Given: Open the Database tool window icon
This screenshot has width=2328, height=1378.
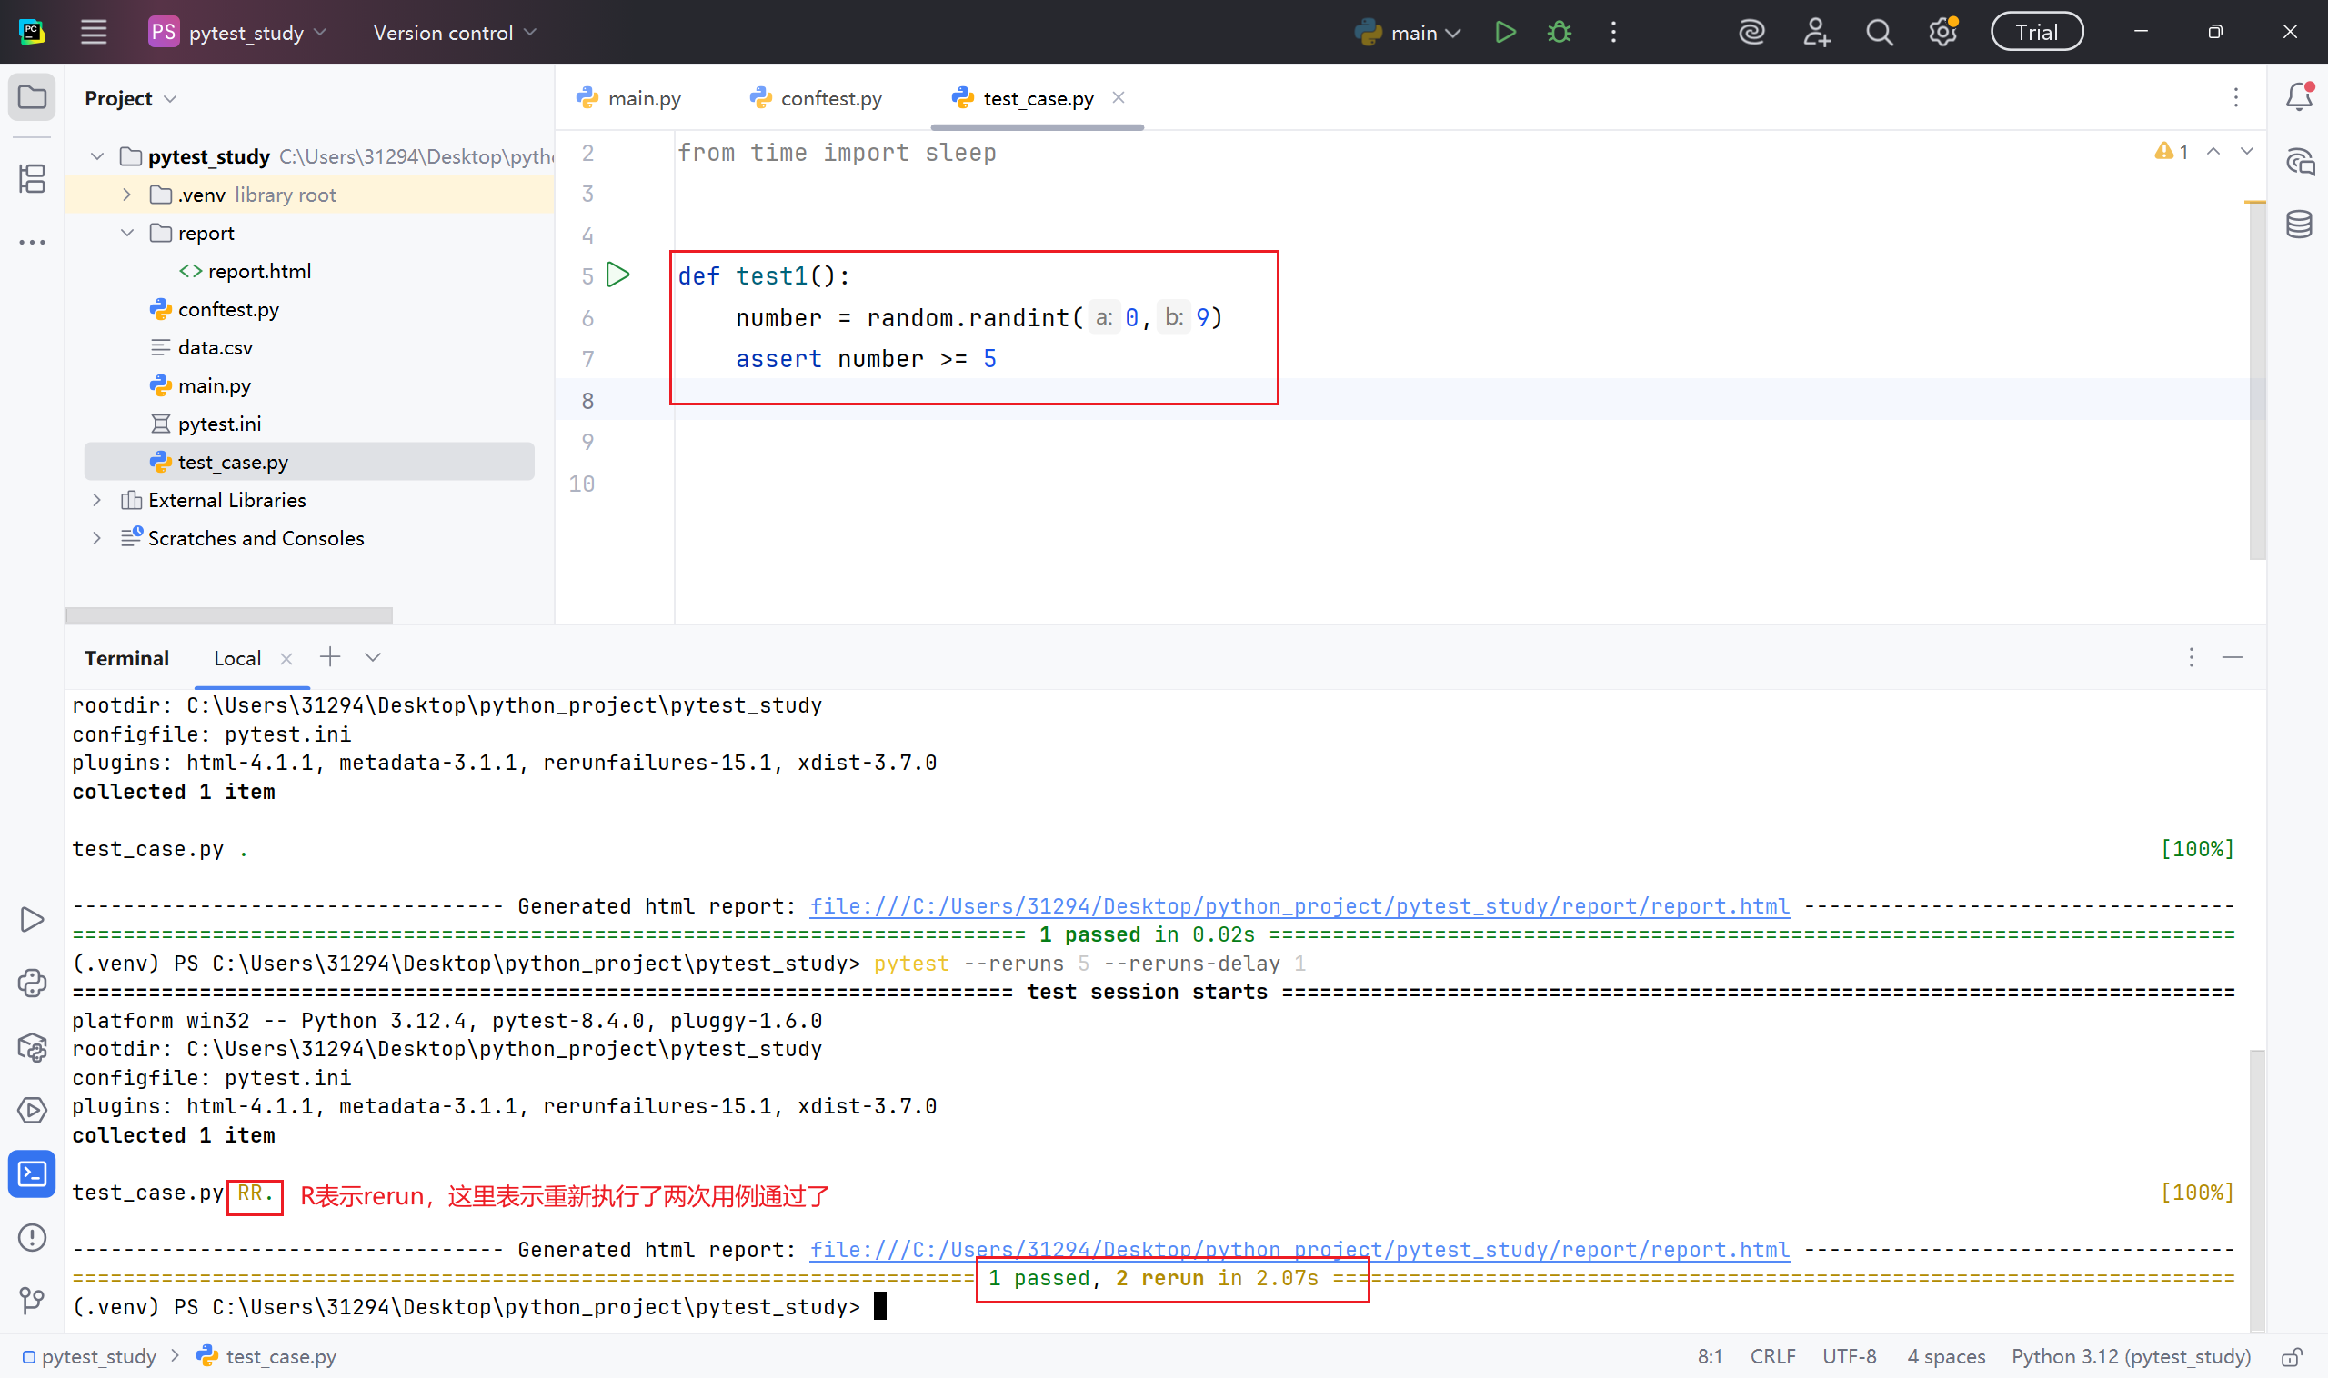Looking at the screenshot, I should pos(2298,224).
